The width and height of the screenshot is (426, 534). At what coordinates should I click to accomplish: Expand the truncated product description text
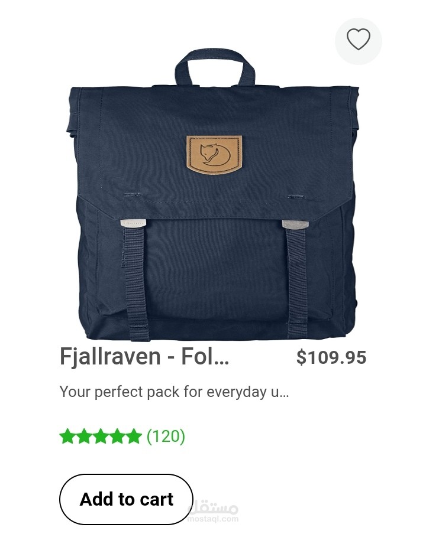tap(174, 392)
